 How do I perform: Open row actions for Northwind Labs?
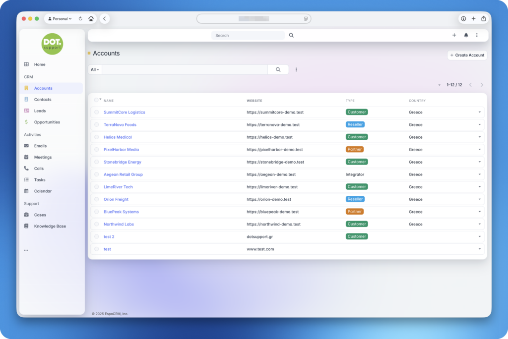(480, 224)
